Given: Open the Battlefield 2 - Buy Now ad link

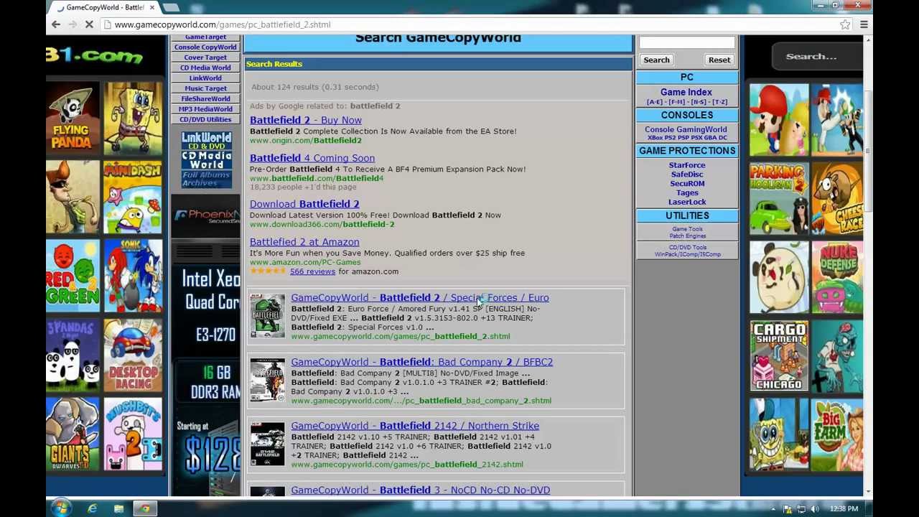Looking at the screenshot, I should [x=306, y=120].
